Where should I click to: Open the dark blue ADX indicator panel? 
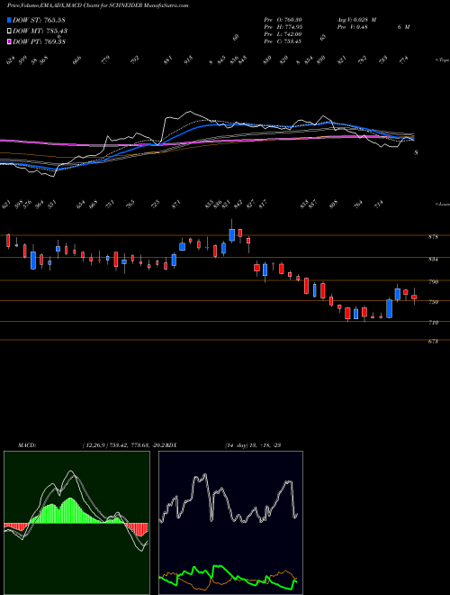[x=230, y=523]
